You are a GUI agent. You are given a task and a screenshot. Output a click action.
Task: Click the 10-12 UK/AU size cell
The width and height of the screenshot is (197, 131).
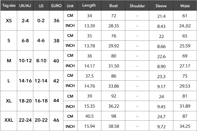pyautogui.click(x=25, y=61)
